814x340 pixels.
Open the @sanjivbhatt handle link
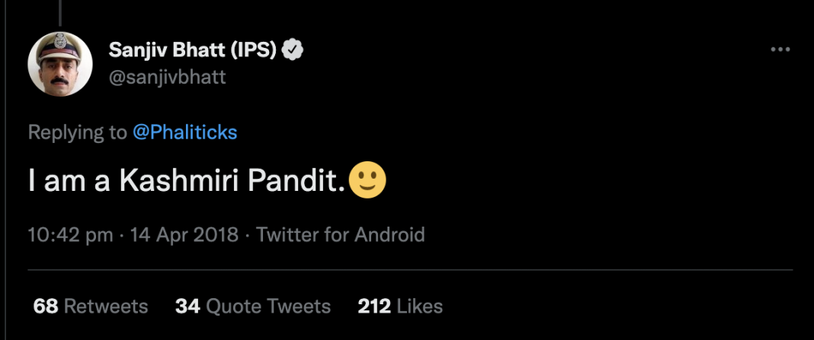(168, 78)
